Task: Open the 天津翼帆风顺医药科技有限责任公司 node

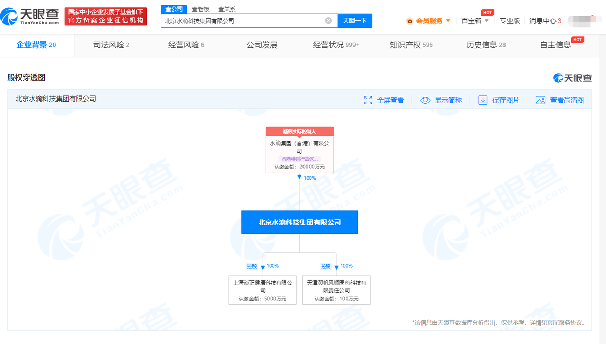Action: click(x=336, y=289)
